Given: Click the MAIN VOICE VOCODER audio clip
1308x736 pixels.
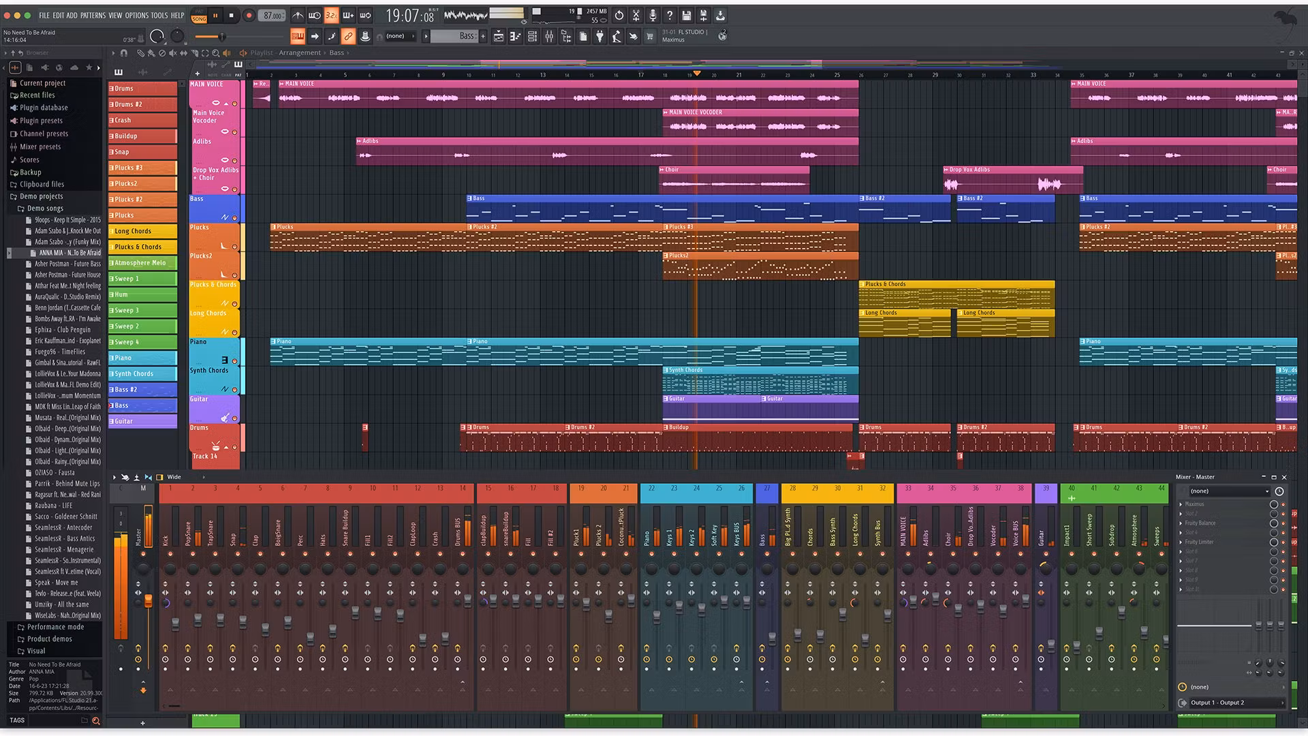Looking at the screenshot, I should (x=760, y=123).
